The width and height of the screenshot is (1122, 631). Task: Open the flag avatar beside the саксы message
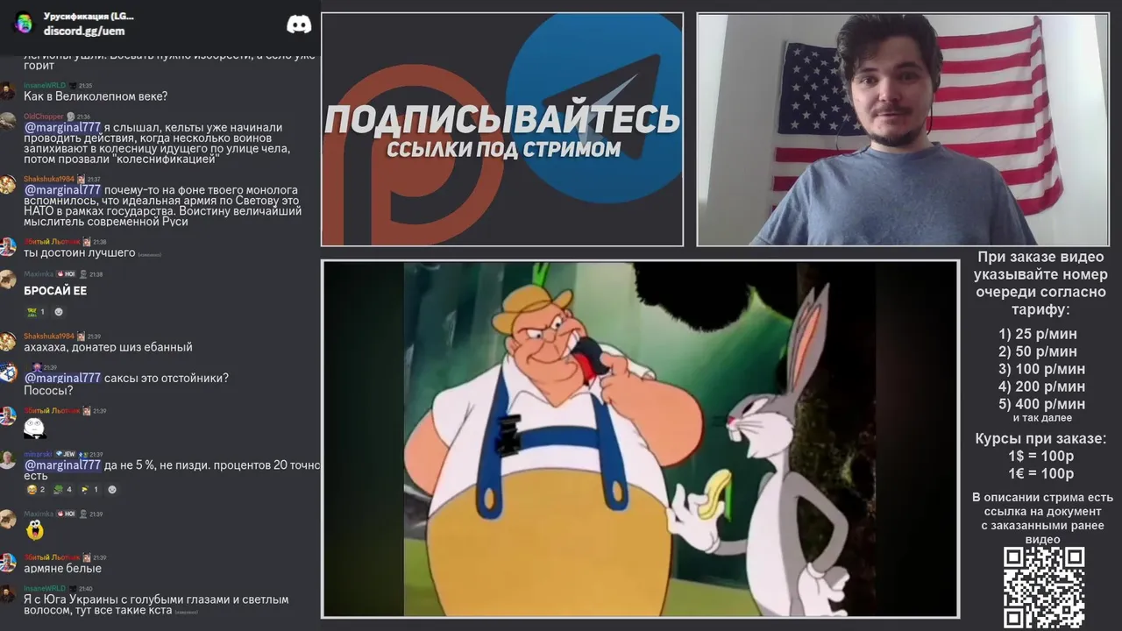click(x=8, y=373)
